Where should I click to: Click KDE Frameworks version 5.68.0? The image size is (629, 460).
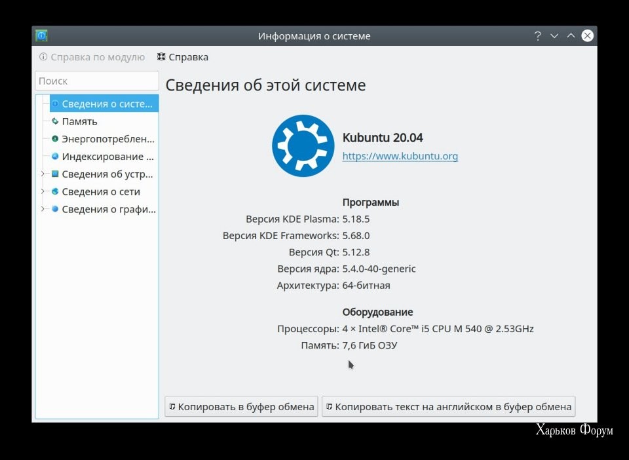click(356, 235)
